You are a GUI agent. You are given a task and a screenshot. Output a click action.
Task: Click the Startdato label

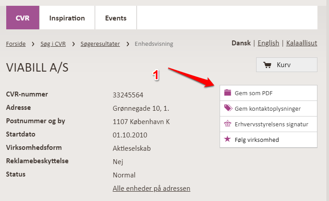pos(20,134)
